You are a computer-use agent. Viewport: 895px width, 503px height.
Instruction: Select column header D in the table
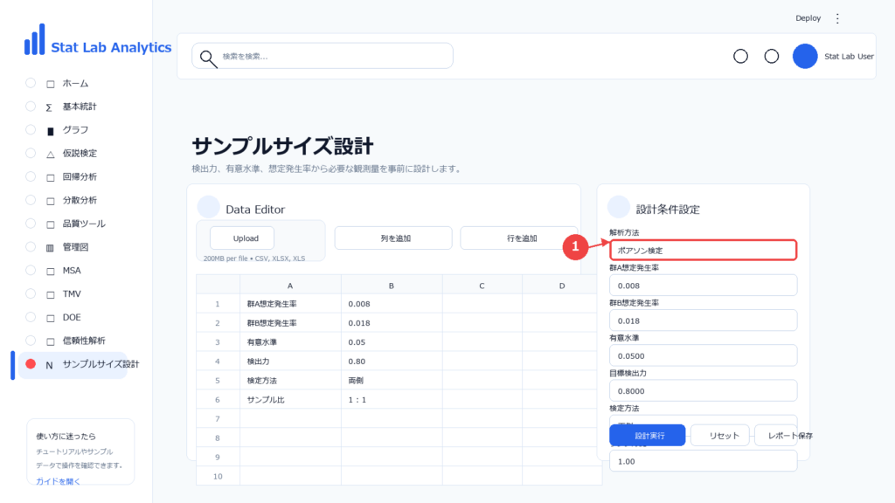coord(562,286)
